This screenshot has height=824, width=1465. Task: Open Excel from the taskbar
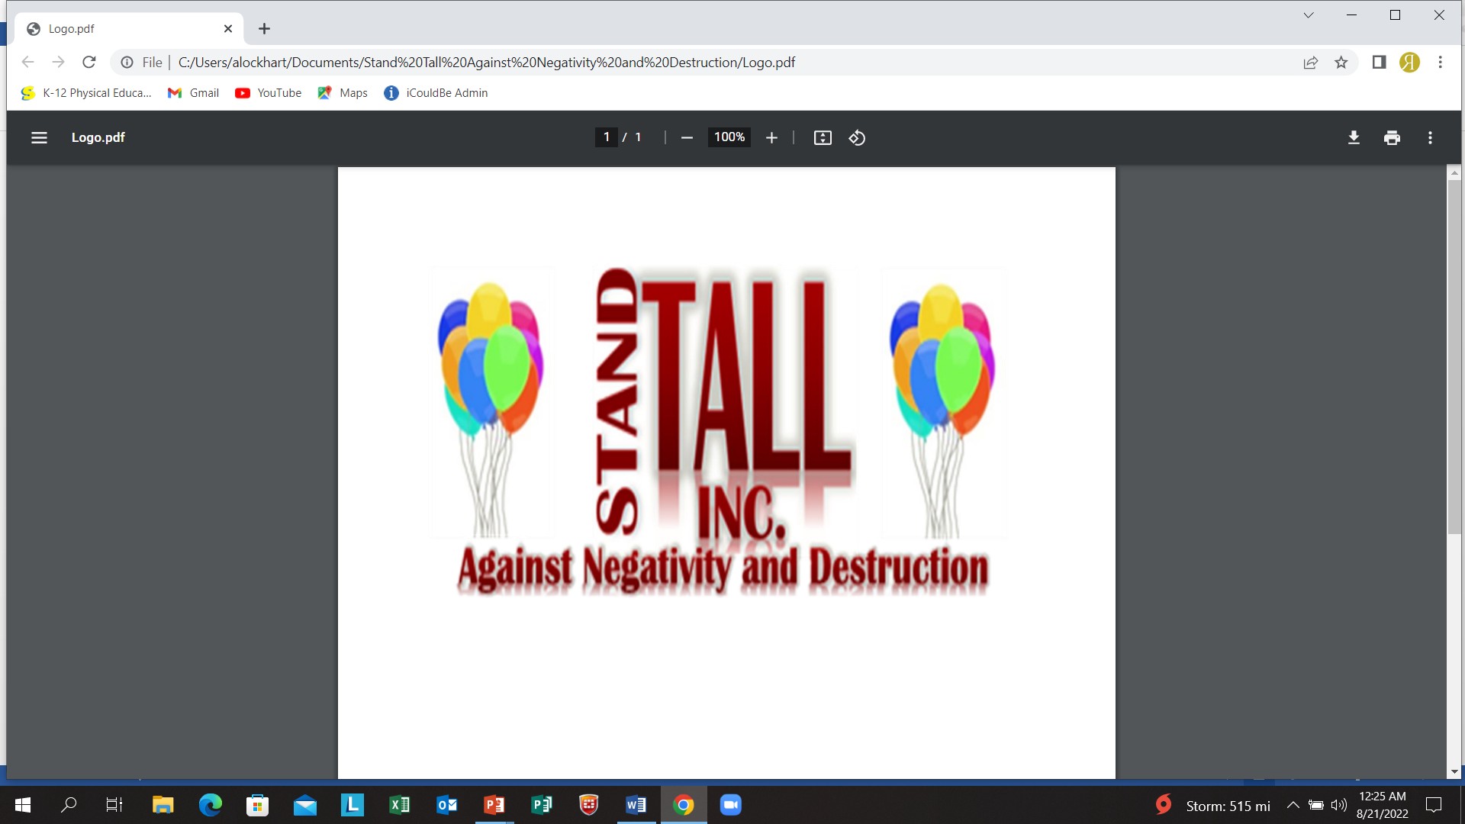coord(399,805)
